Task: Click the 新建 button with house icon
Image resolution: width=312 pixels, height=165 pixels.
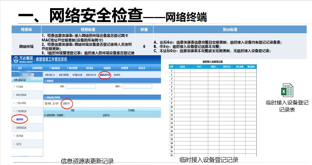Action: click(x=48, y=103)
